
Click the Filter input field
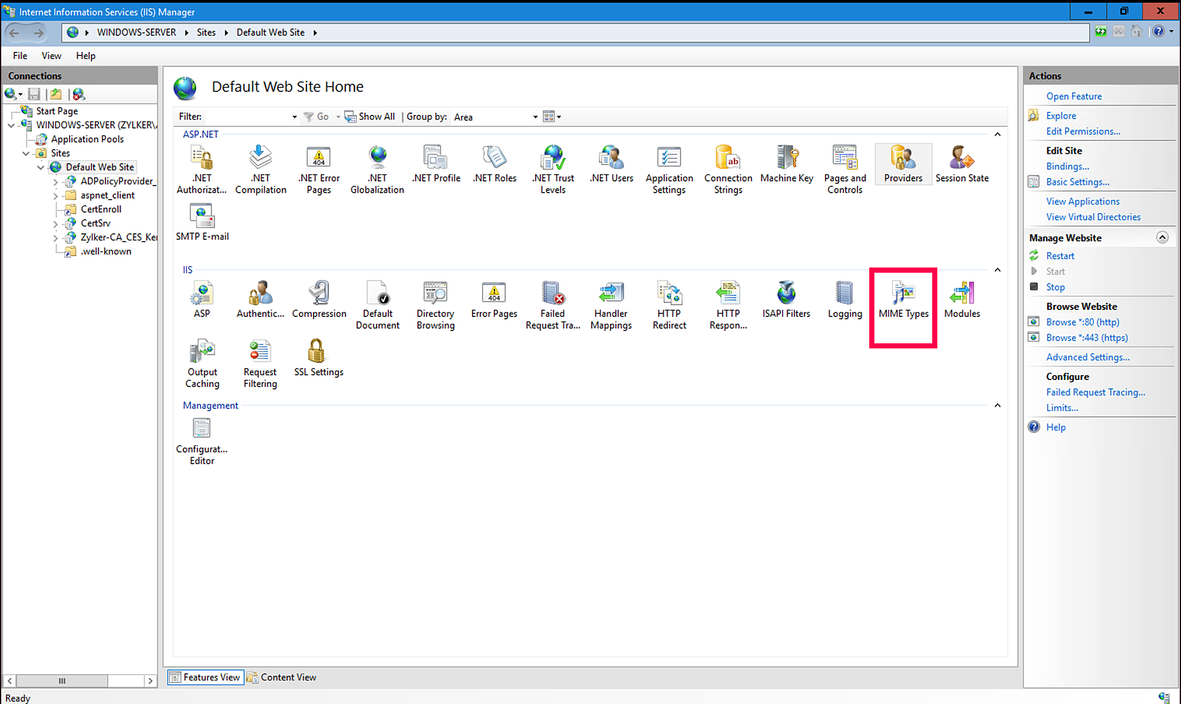click(236, 116)
